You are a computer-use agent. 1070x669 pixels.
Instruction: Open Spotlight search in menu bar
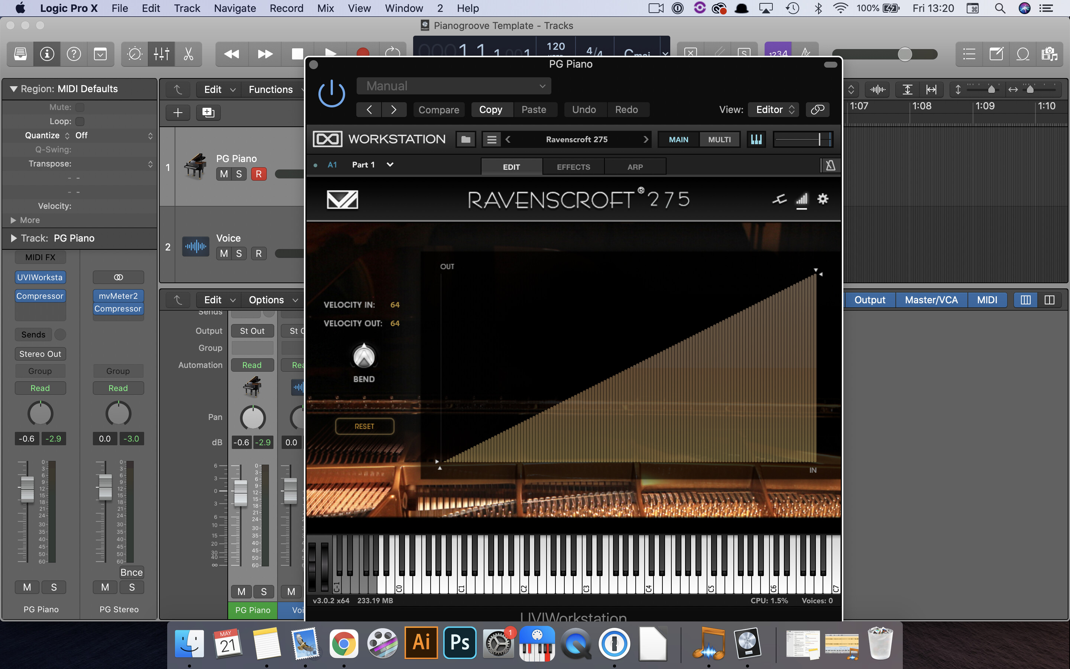pyautogui.click(x=1000, y=8)
